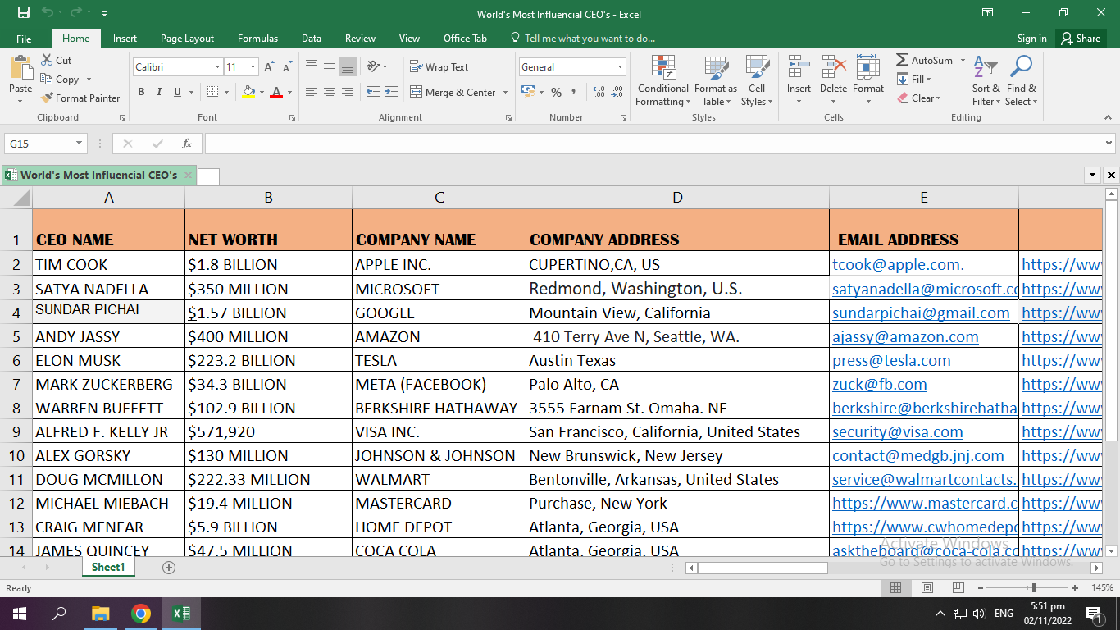Open the Formulas ribbon tab

[257, 39]
